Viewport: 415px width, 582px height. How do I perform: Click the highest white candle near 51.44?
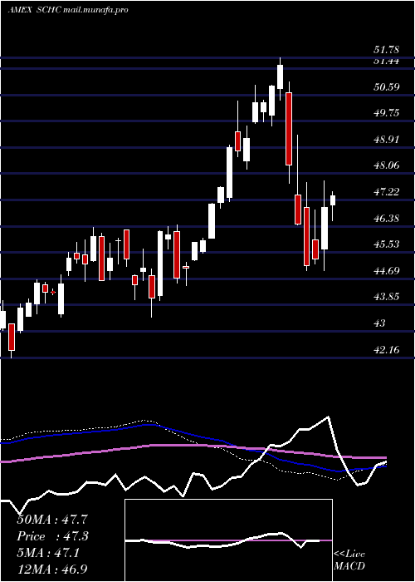[x=281, y=76]
